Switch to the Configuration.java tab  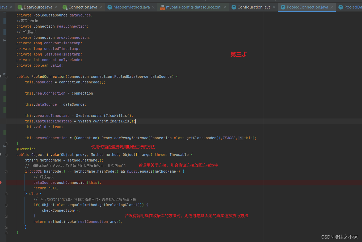pyautogui.click(x=254, y=7)
